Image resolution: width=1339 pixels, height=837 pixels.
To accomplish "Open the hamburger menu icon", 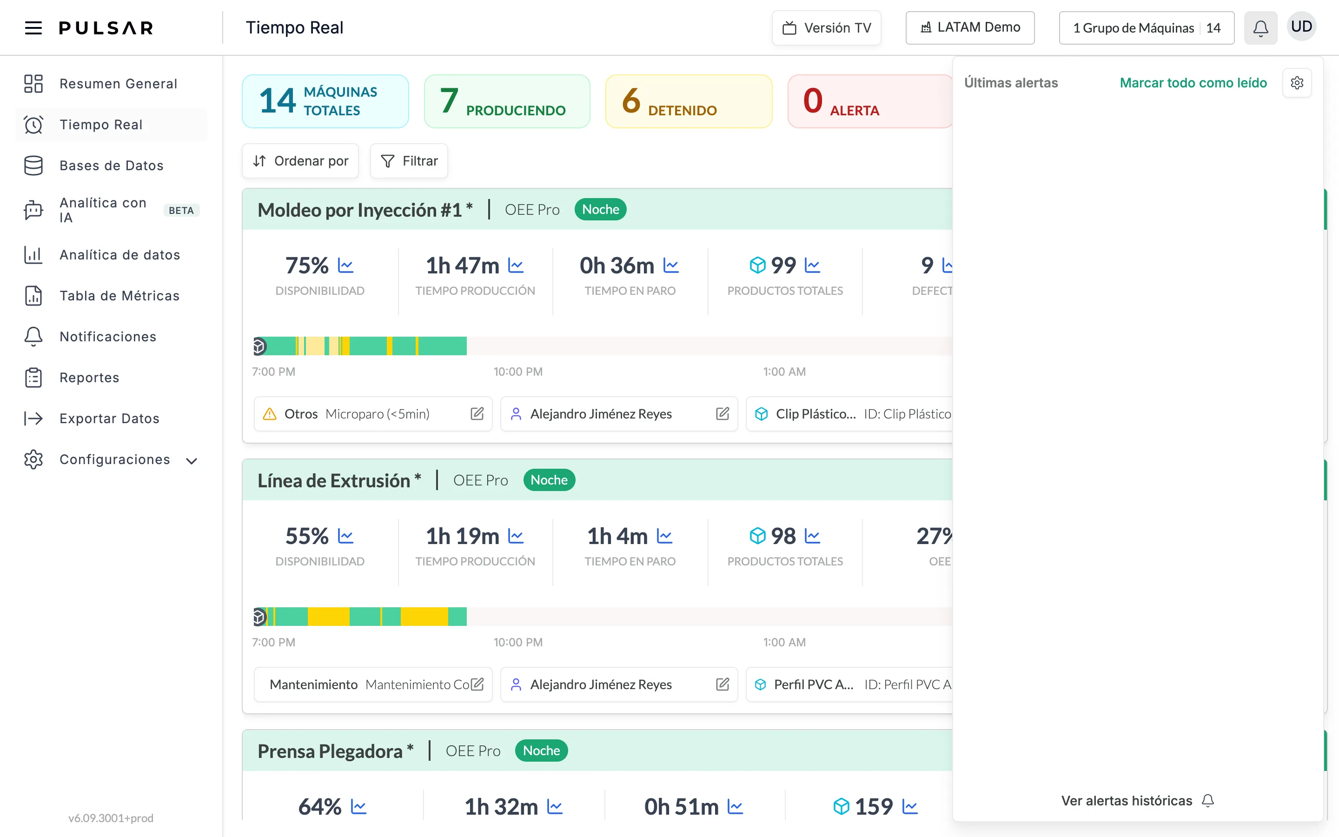I will coord(33,28).
